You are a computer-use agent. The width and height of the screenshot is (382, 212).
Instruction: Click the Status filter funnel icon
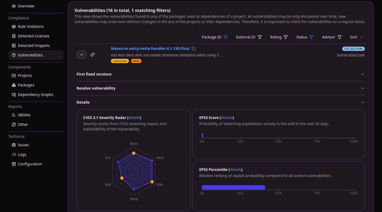(x=311, y=37)
